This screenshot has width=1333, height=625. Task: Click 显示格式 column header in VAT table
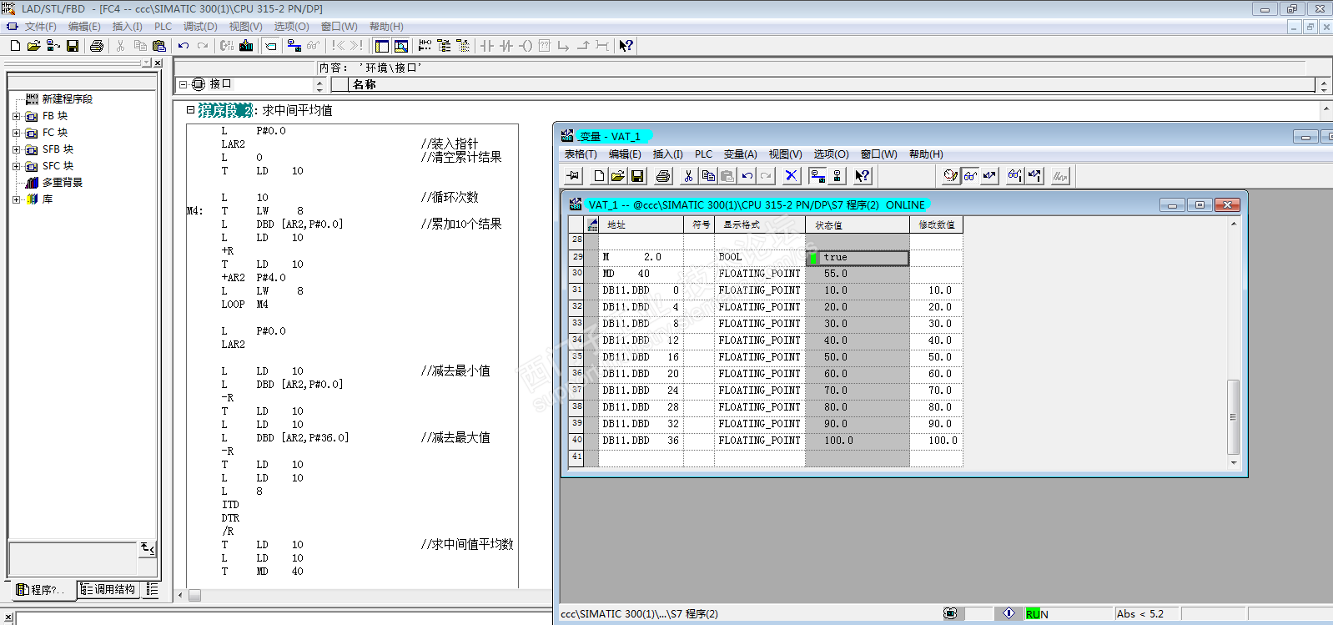[x=759, y=224]
